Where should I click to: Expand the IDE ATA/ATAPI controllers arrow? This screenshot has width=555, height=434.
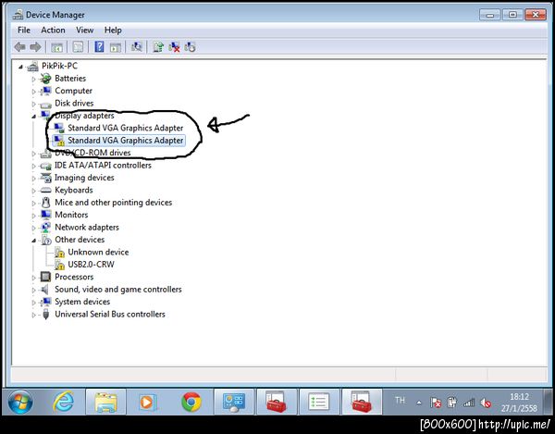[x=33, y=166]
